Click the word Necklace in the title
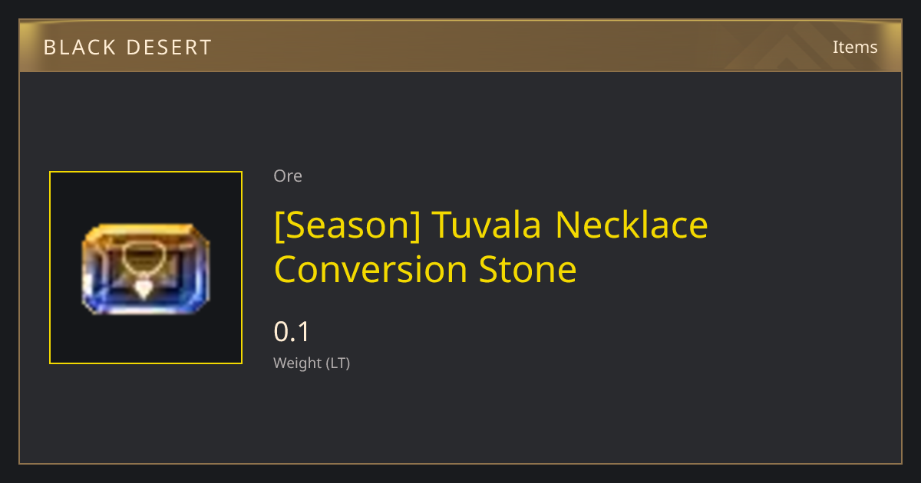The image size is (921, 483). coord(632,225)
